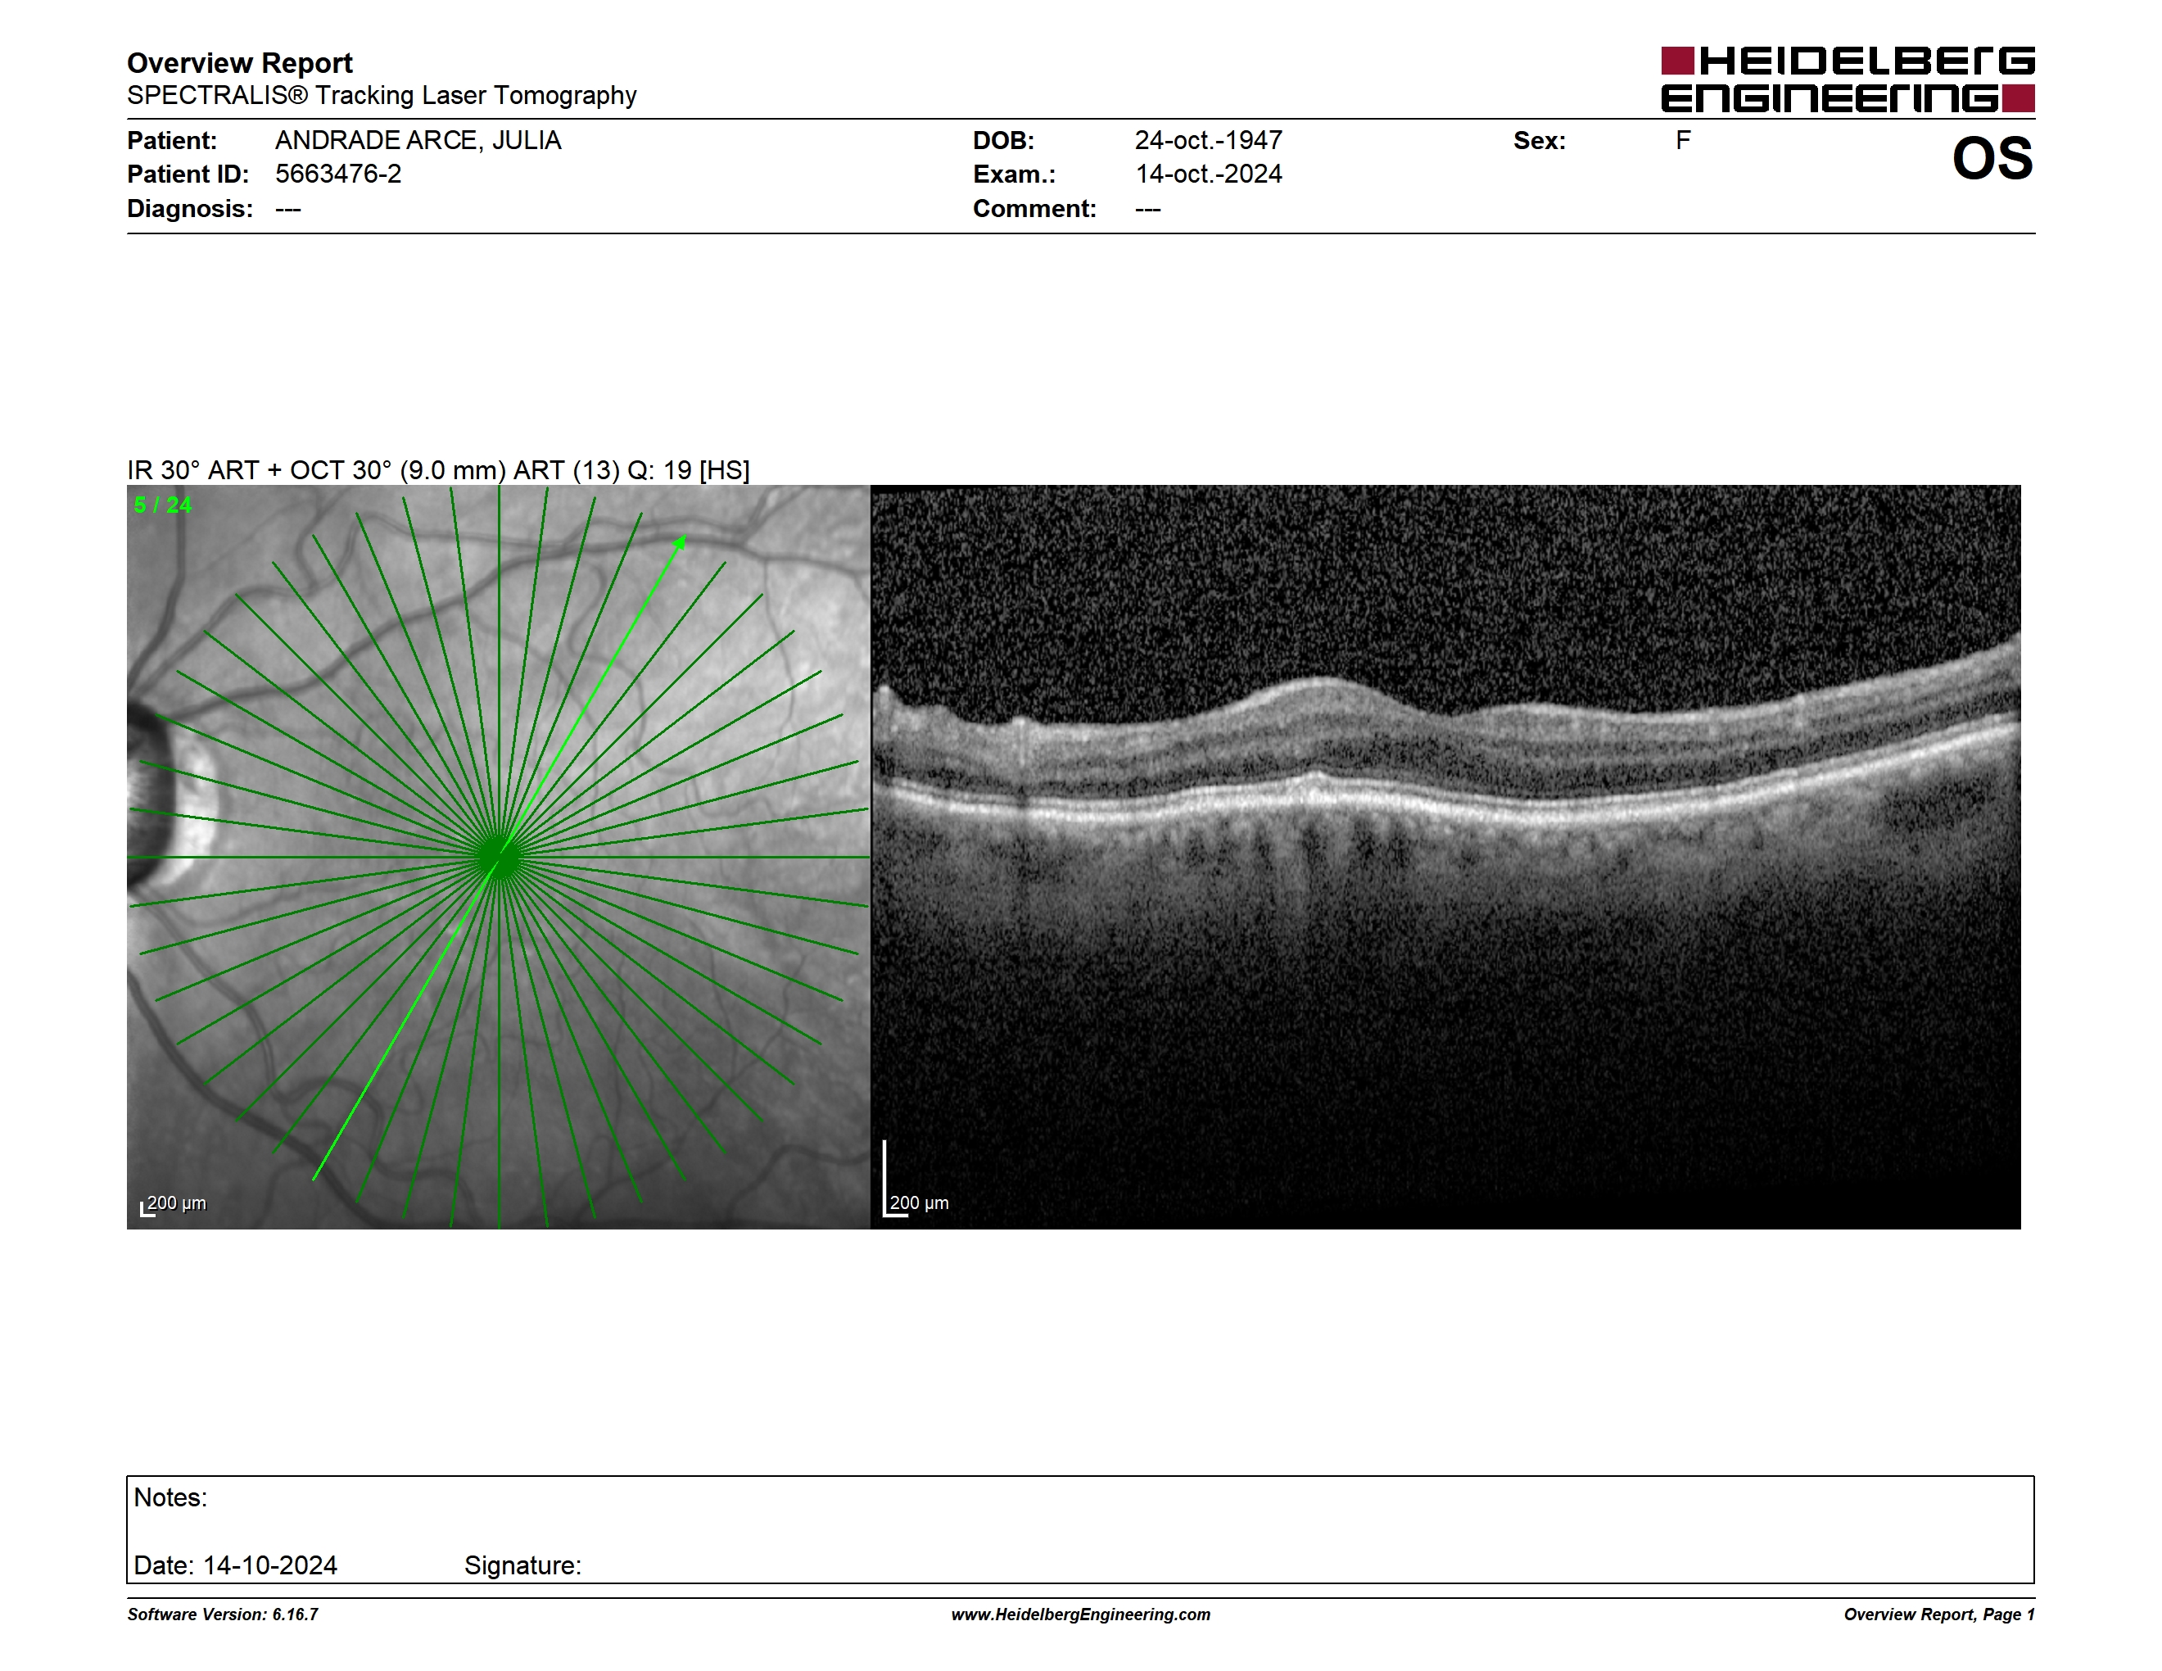Click the Exam. label

click(1015, 174)
